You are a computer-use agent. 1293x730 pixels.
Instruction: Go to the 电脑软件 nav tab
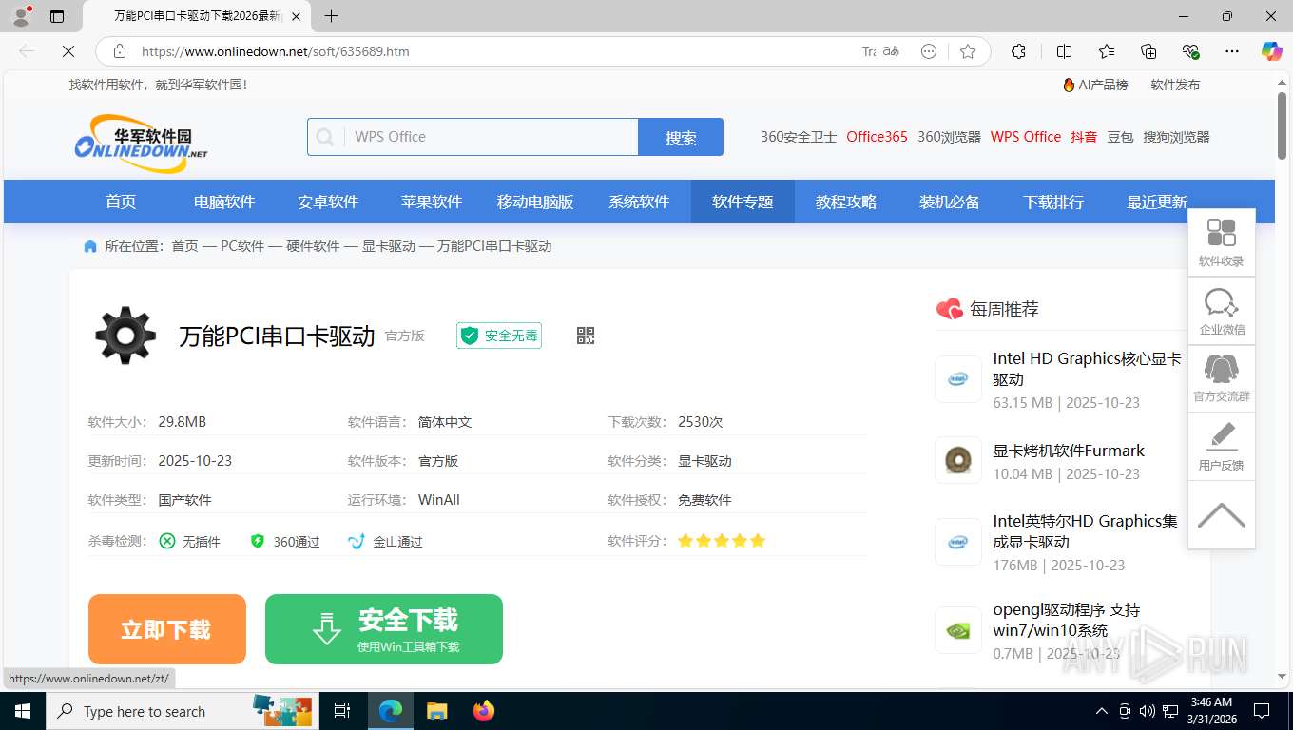coord(224,202)
